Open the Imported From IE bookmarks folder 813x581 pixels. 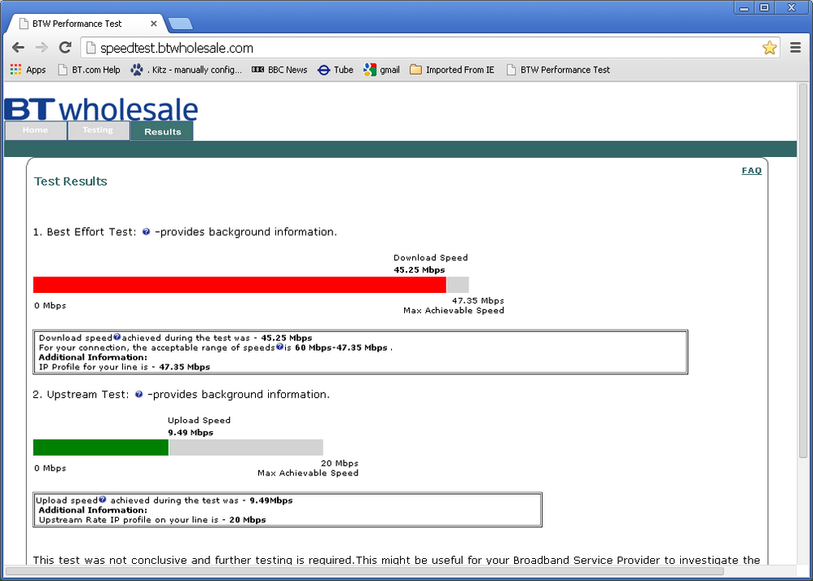click(452, 69)
